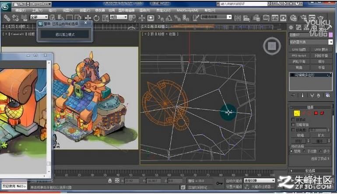
Task: Open the quick access toolbar dropdown arrow
Action: (x=49, y=4)
